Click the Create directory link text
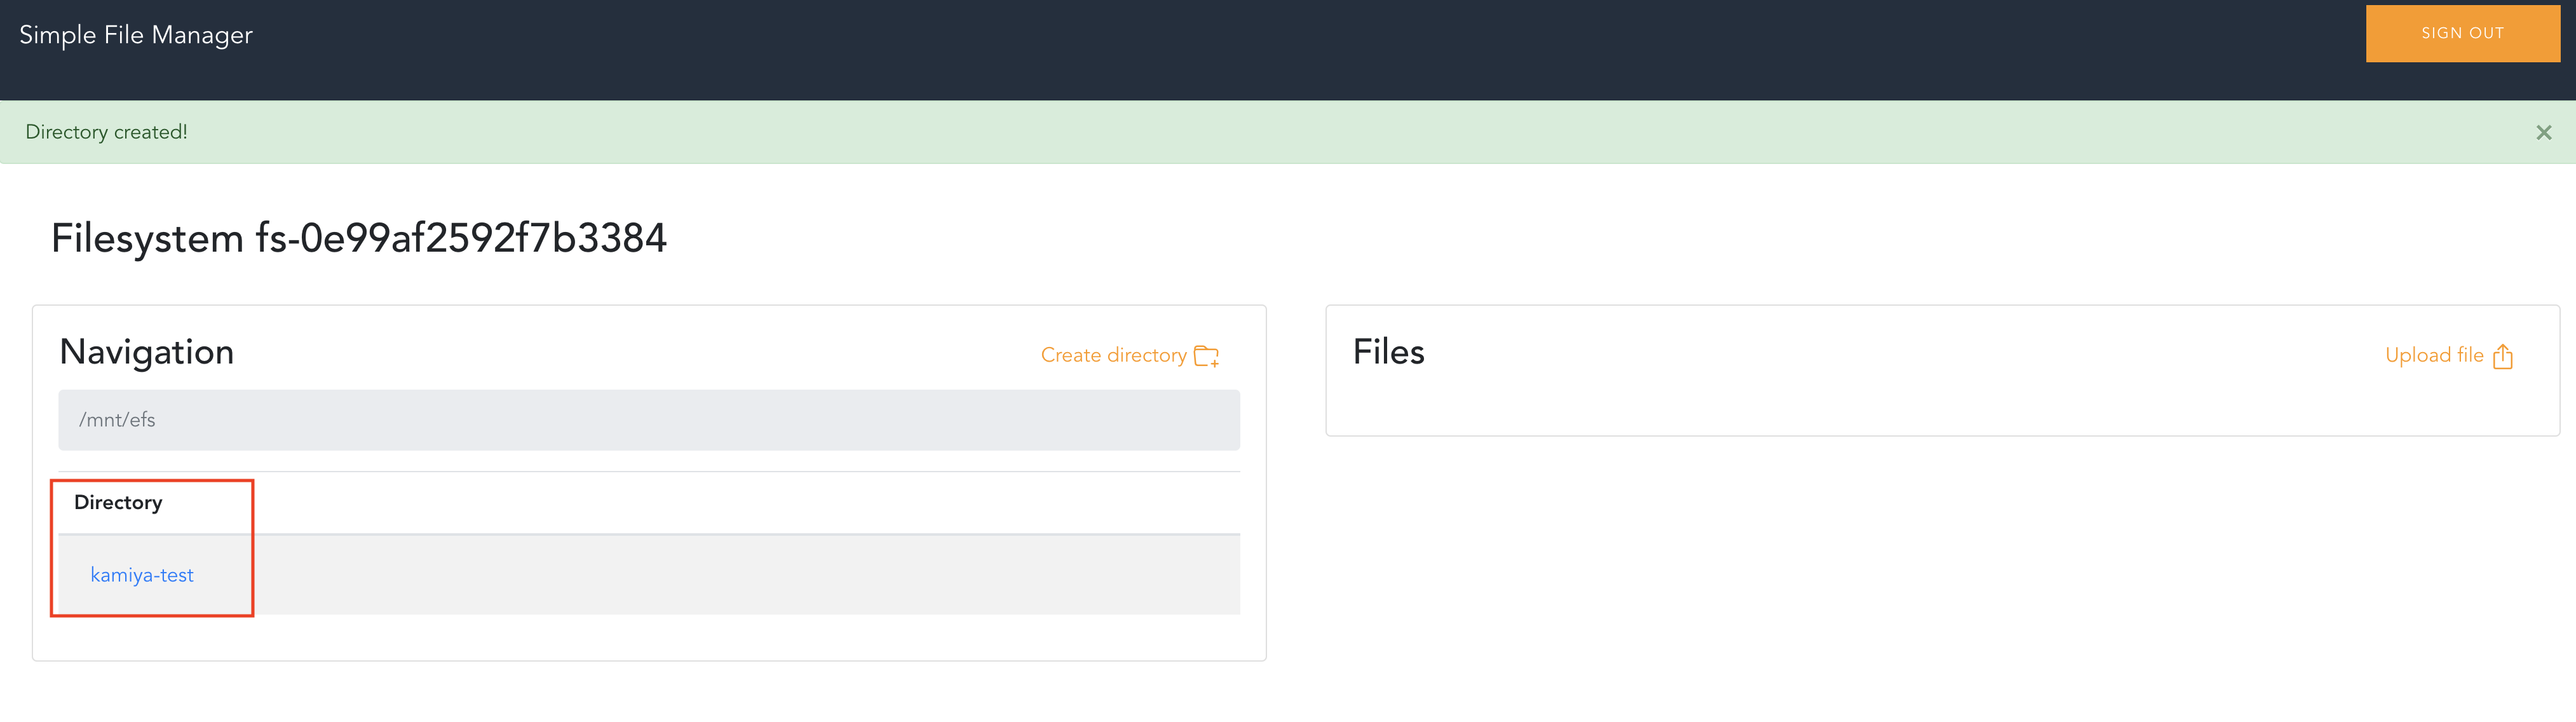The height and width of the screenshot is (722, 2576). tap(1113, 355)
